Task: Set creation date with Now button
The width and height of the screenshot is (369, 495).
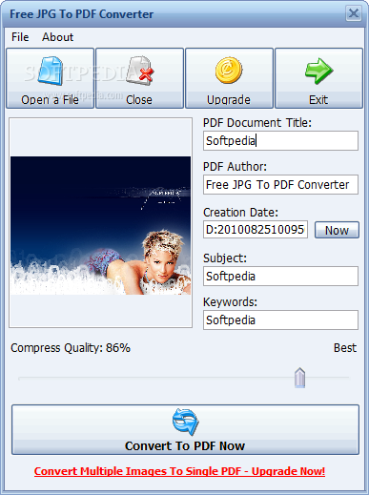Action: [x=337, y=230]
